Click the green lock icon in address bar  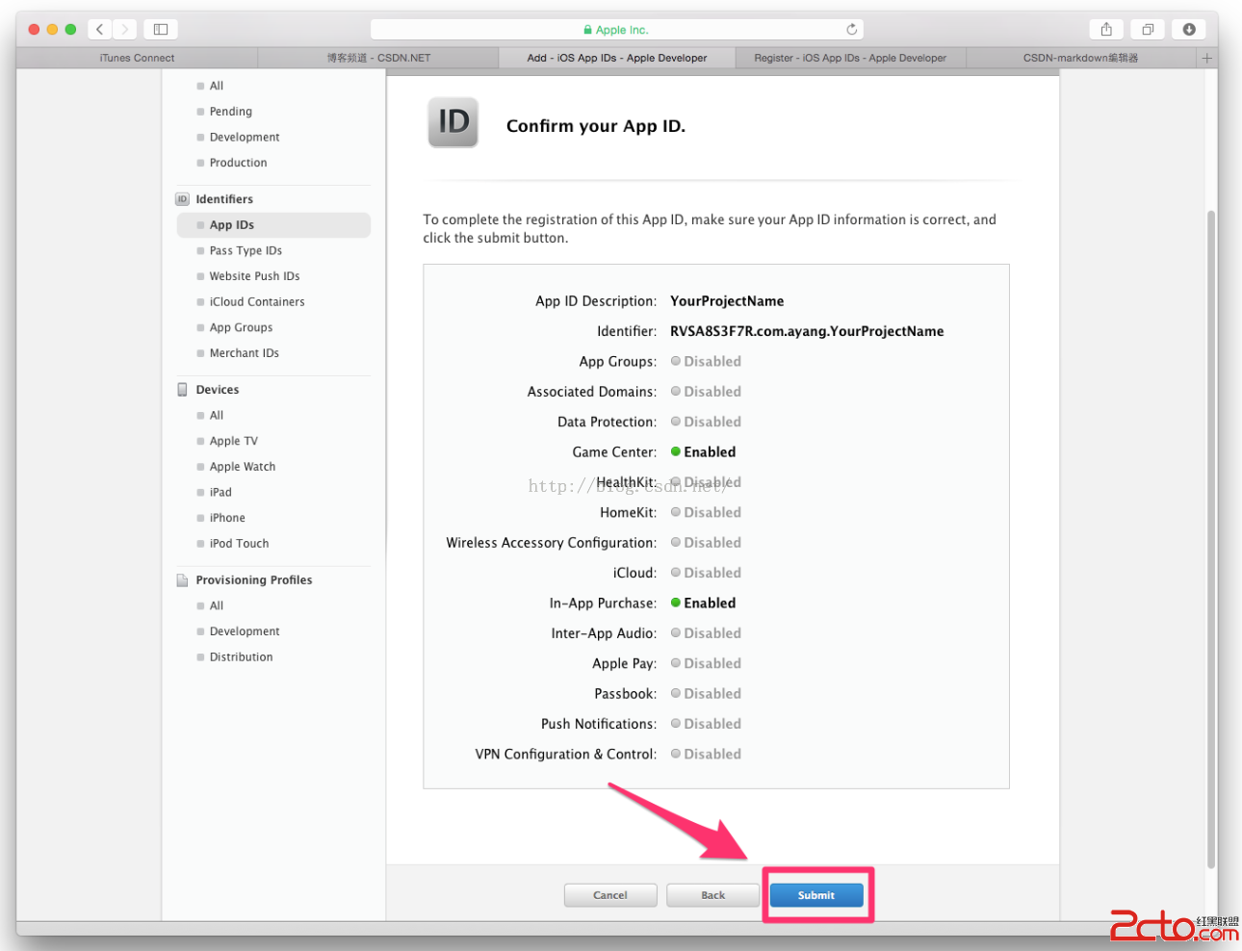[x=587, y=30]
